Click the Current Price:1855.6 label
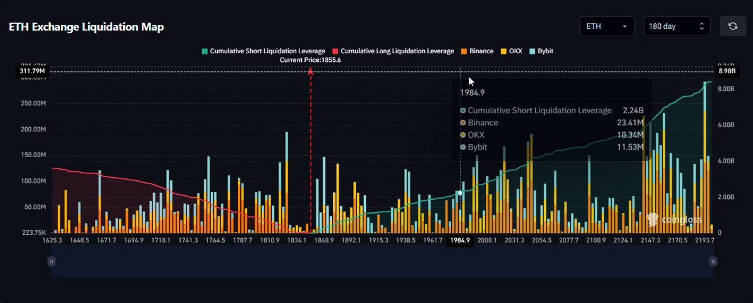 click(x=310, y=60)
